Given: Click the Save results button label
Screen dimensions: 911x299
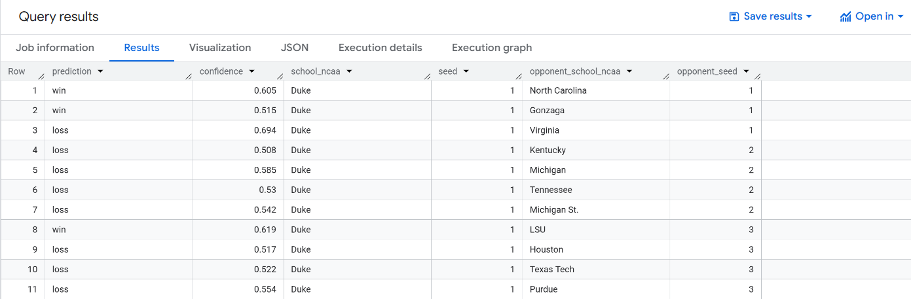Looking at the screenshot, I should tap(773, 16).
